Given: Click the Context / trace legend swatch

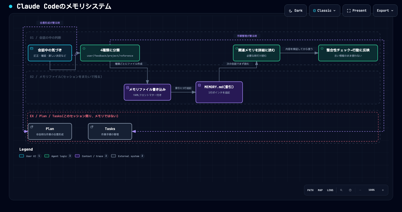Looking at the screenshot, I should point(77,156).
